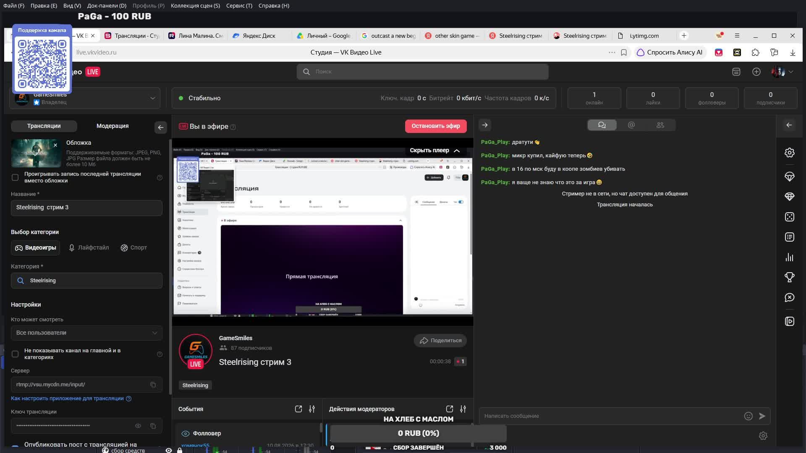
Task: Enable playing the last broadcast recording instead of cover
Action: (15, 177)
